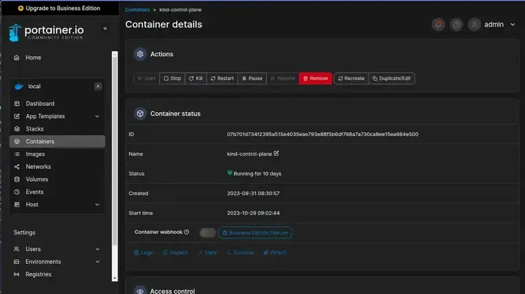Click created date 2023-08-31 08:30:57

[253, 193]
